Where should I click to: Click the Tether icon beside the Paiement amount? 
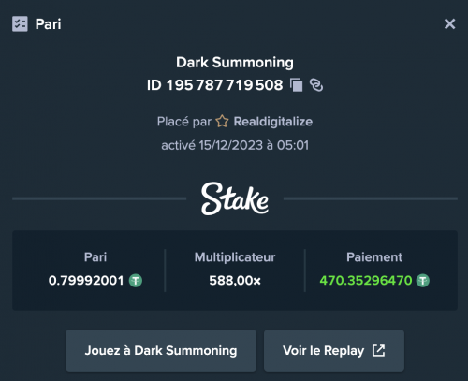pos(423,281)
